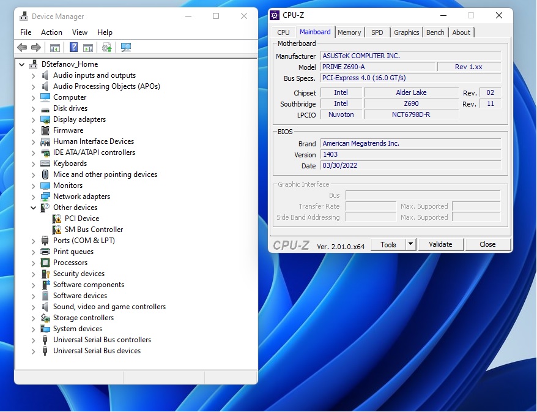
Task: Select the Mainboard tab in CPU-Z
Action: pos(315,32)
